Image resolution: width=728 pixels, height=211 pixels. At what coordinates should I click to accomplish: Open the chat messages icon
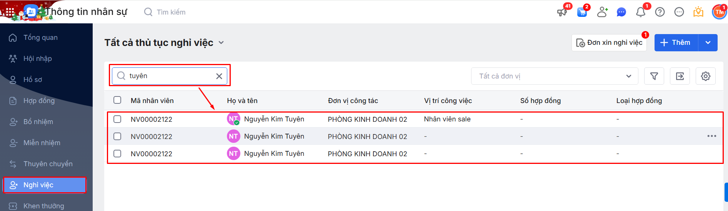621,12
